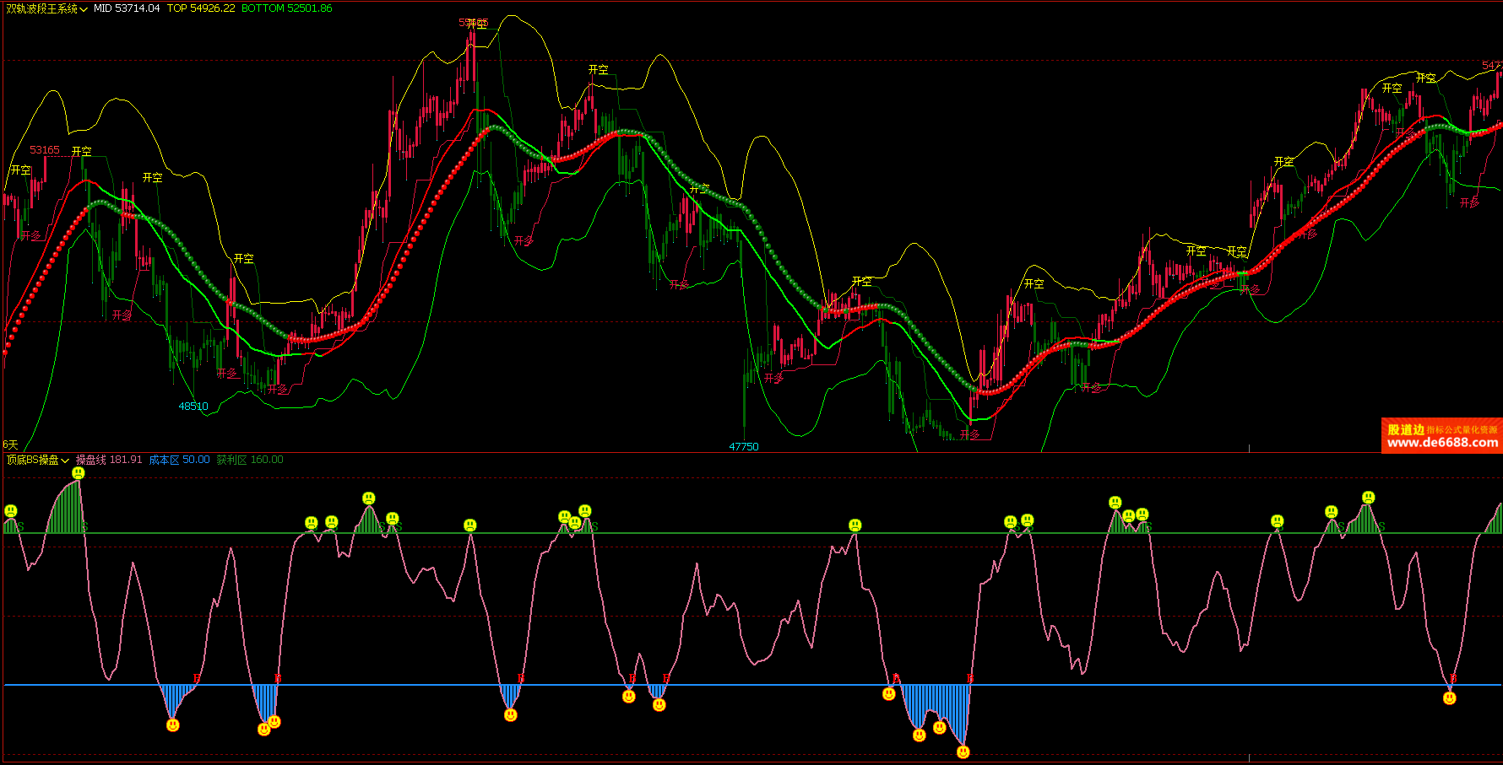Click the green 获利区 160.00 legend

[x=250, y=461]
